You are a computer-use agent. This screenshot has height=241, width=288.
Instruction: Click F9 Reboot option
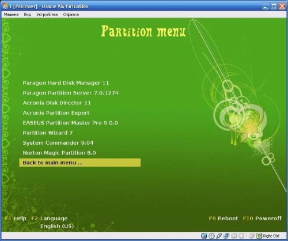pyautogui.click(x=223, y=219)
